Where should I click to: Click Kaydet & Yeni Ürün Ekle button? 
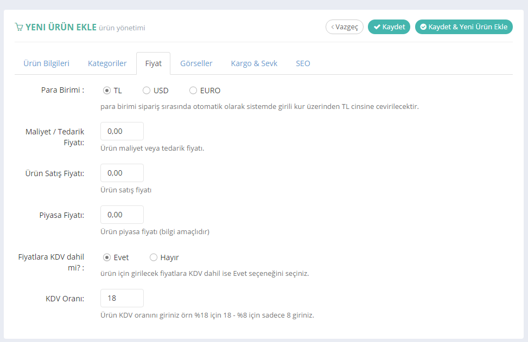tap(463, 27)
